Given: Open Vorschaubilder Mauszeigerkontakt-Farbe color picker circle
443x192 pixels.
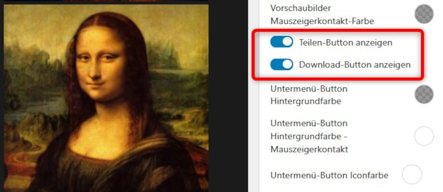Looking at the screenshot, I should point(424,14).
